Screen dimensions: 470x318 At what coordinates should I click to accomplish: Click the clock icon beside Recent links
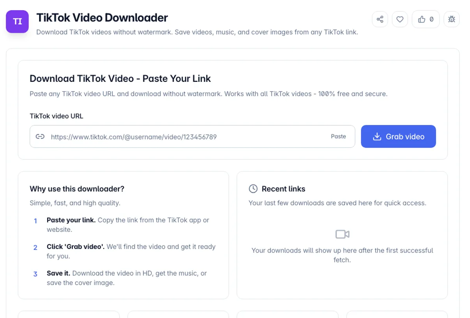pyautogui.click(x=253, y=189)
